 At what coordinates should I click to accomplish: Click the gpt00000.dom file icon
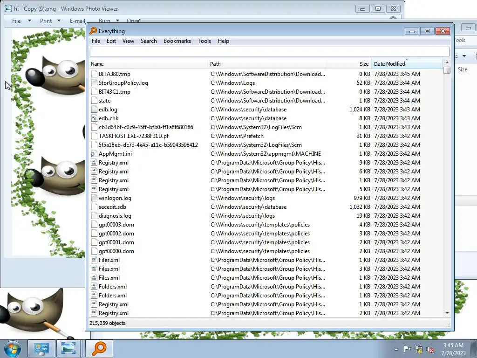pos(94,251)
